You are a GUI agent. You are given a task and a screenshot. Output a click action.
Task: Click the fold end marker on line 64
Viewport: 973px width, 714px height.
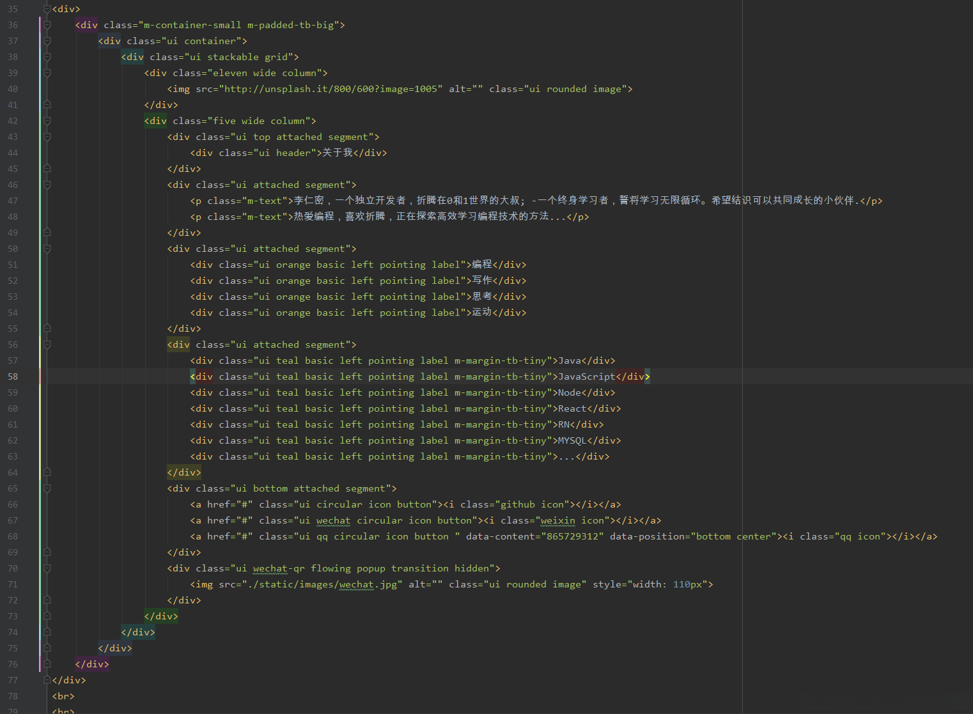[47, 472]
